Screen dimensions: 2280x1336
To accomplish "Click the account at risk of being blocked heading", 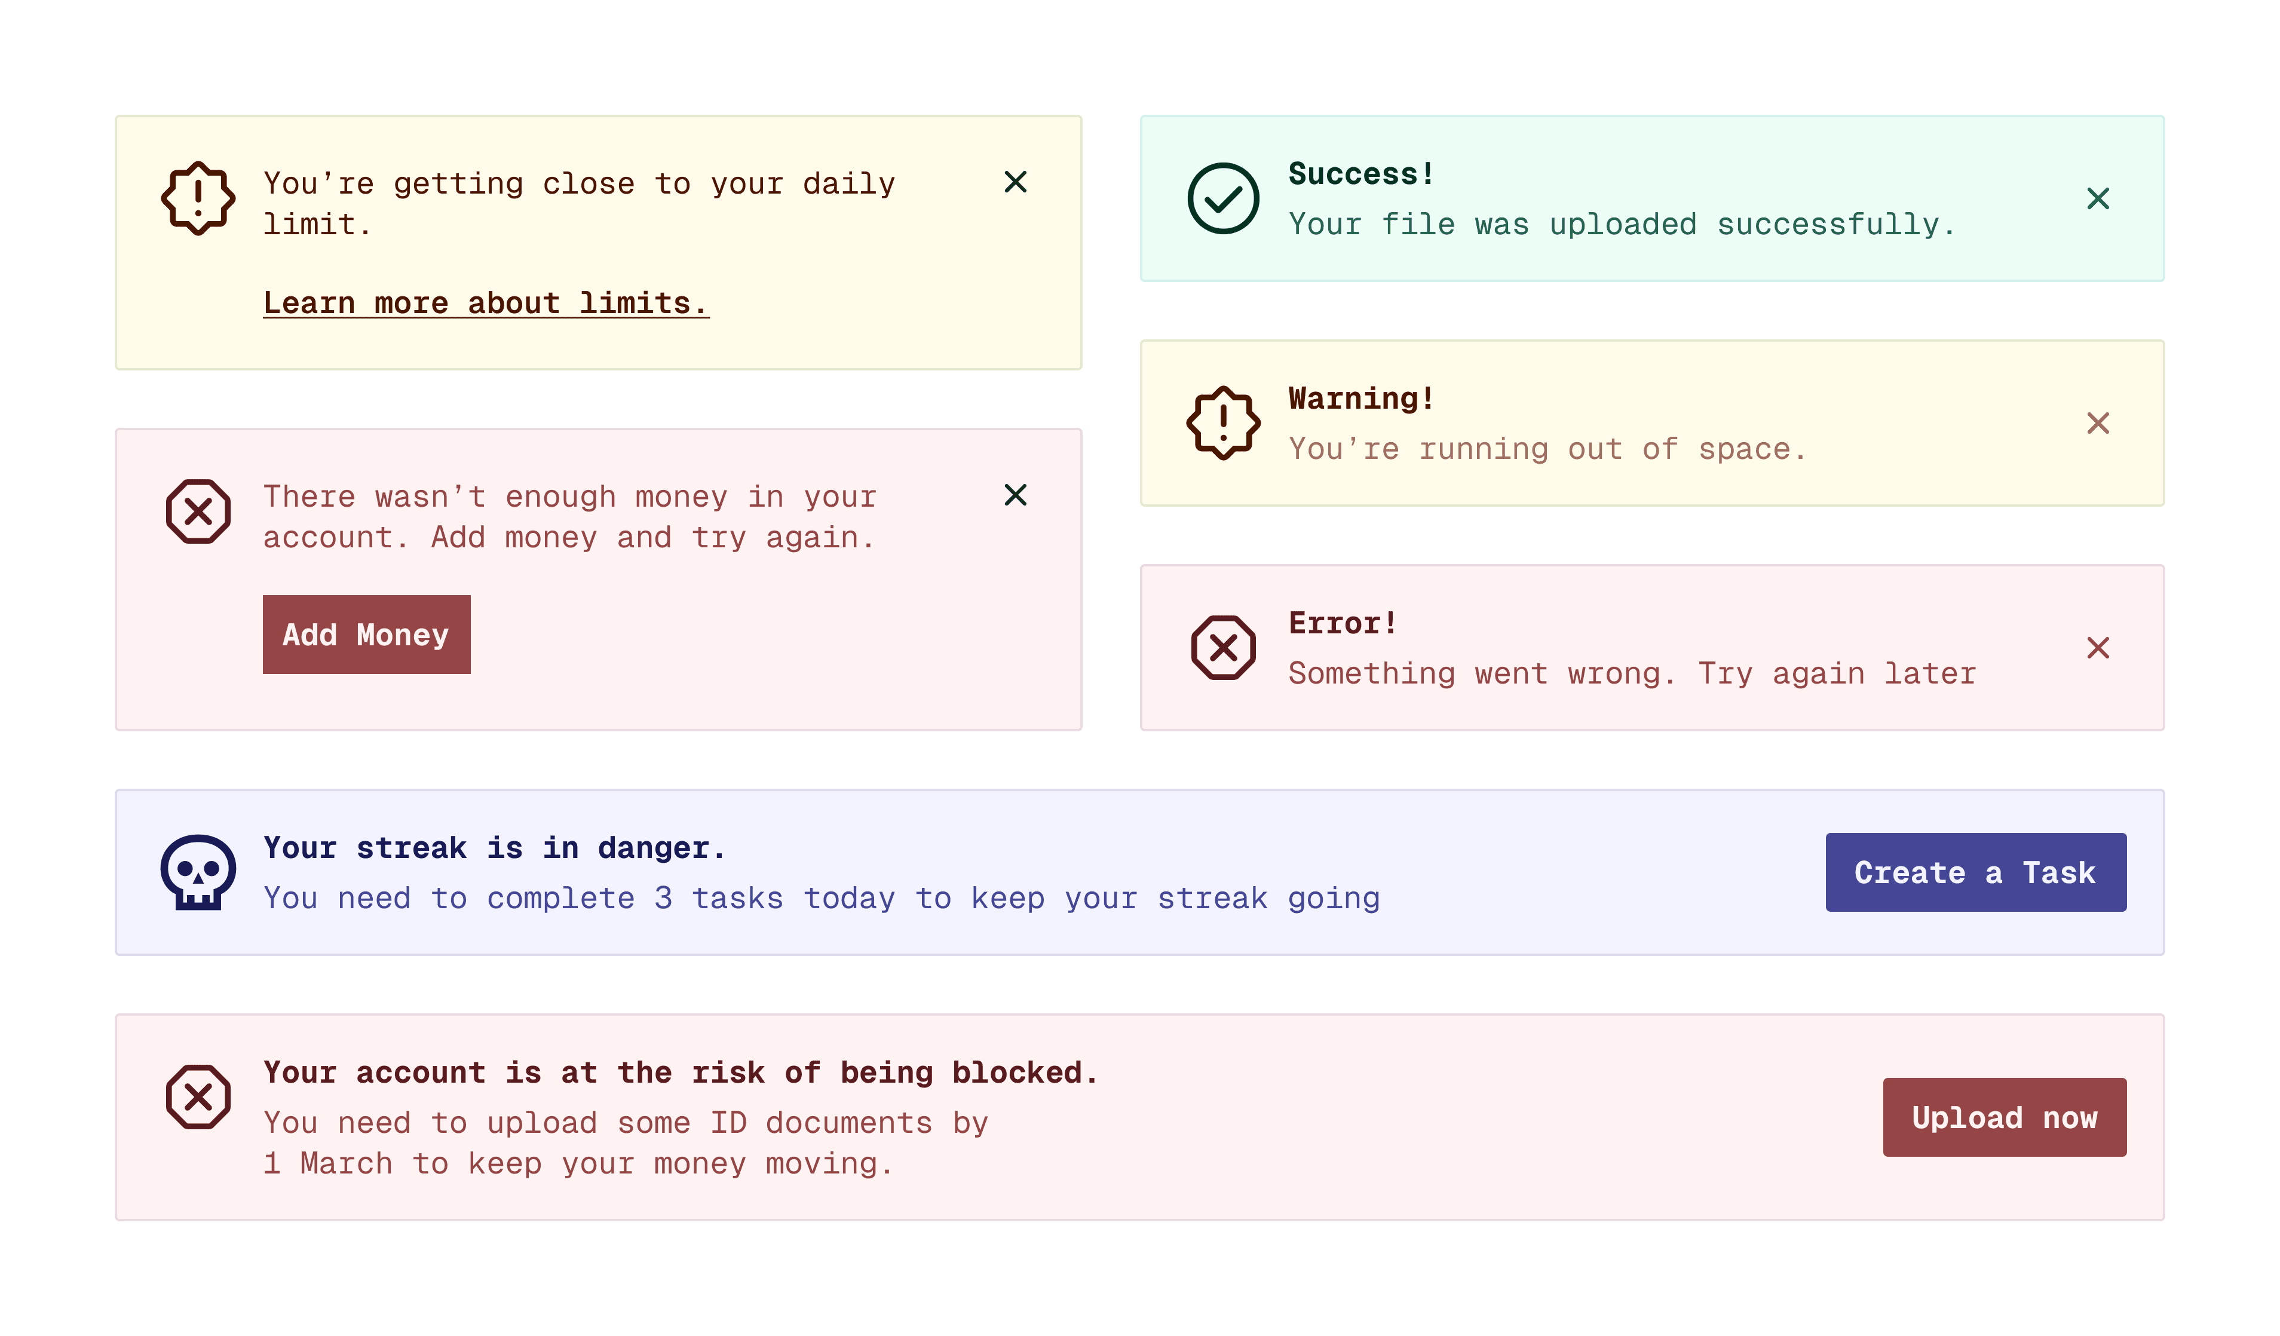I will point(681,1073).
